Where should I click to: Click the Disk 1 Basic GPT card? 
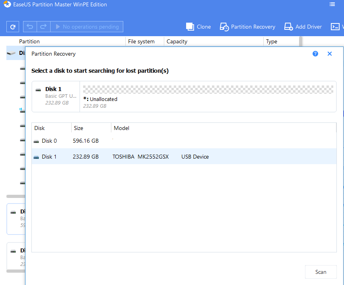56,97
